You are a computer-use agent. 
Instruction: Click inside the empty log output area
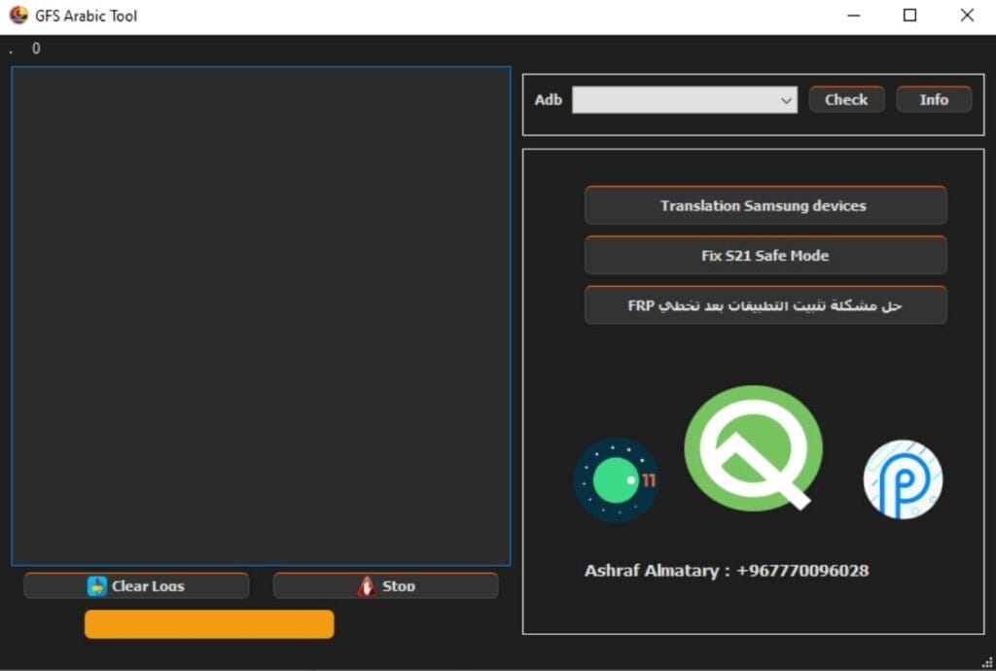pyautogui.click(x=261, y=315)
